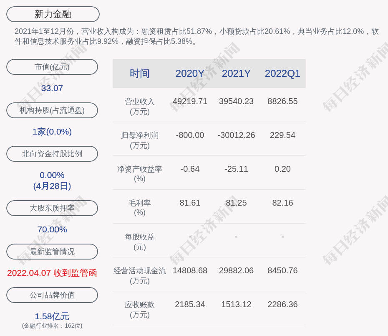The height and width of the screenshot is (336, 388).
Task: Click ROE cell -25.11
Action: [x=236, y=169]
